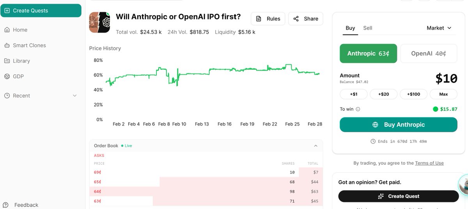The image size is (468, 209).
Task: Open Home from the sidebar
Action: pyautogui.click(x=20, y=30)
